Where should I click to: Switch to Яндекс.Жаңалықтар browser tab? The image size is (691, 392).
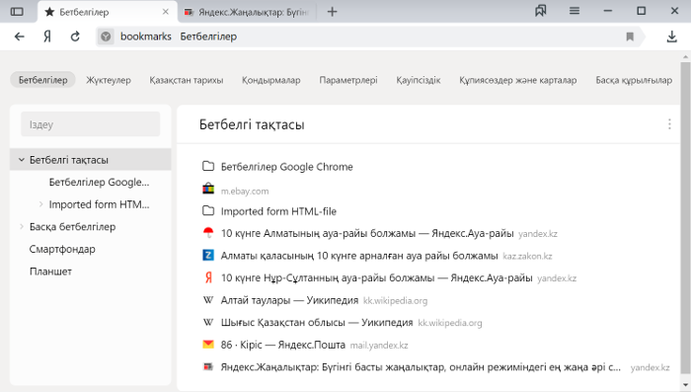click(247, 12)
